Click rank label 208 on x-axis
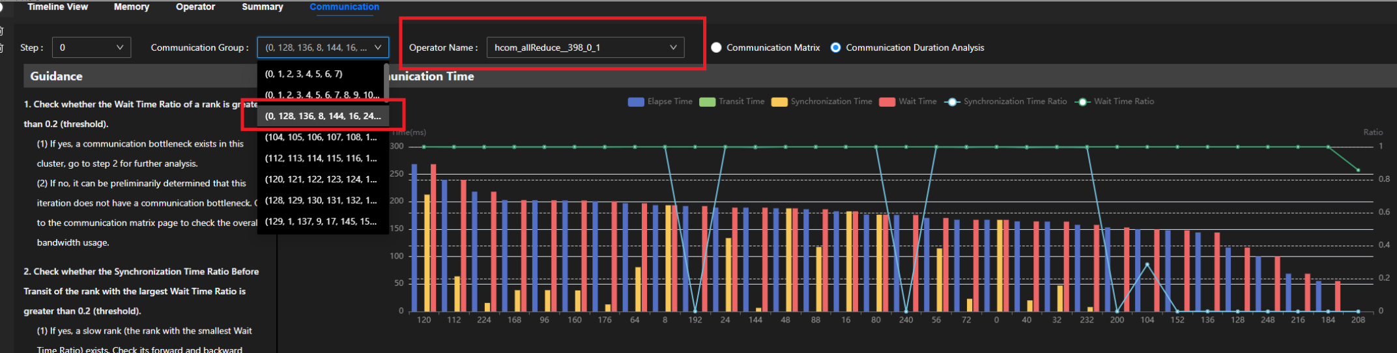1397x353 pixels. pyautogui.click(x=1358, y=320)
